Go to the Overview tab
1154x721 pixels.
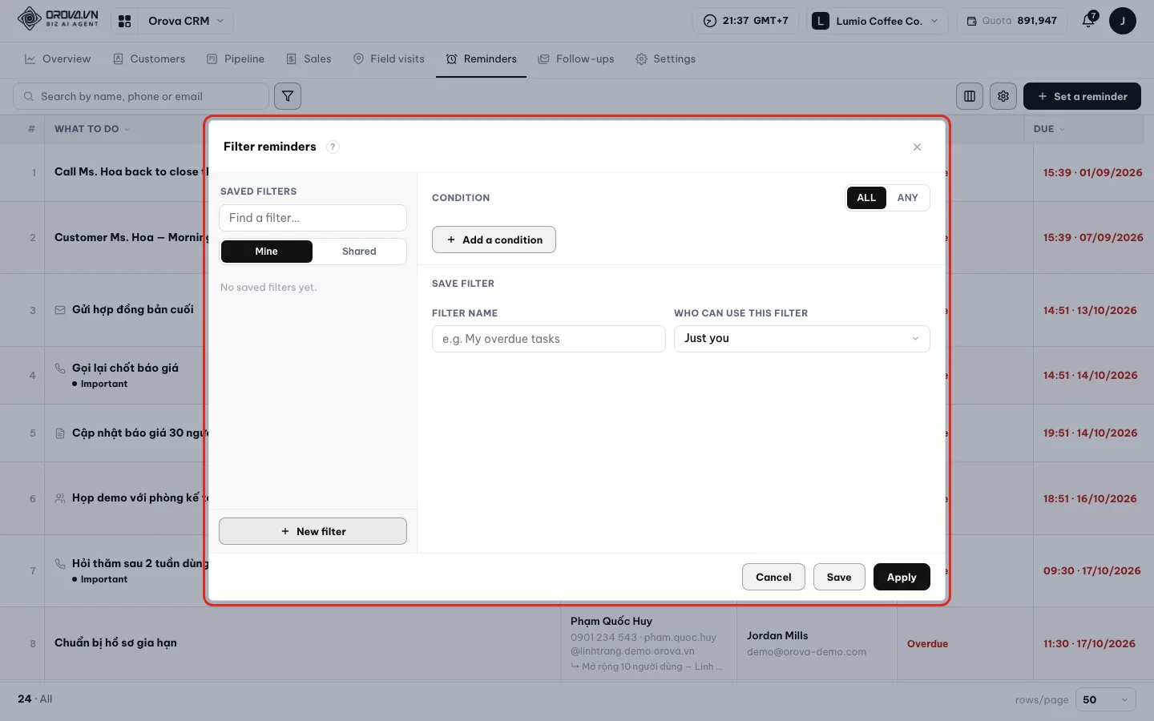pyautogui.click(x=58, y=59)
